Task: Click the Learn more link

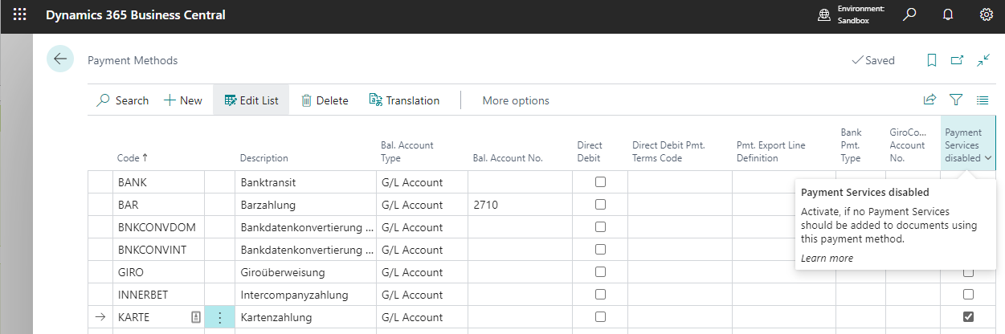Action: pos(827,258)
